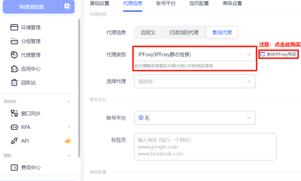Click the API plug icon
The width and height of the screenshot is (301, 181).
pyautogui.click(x=14, y=141)
